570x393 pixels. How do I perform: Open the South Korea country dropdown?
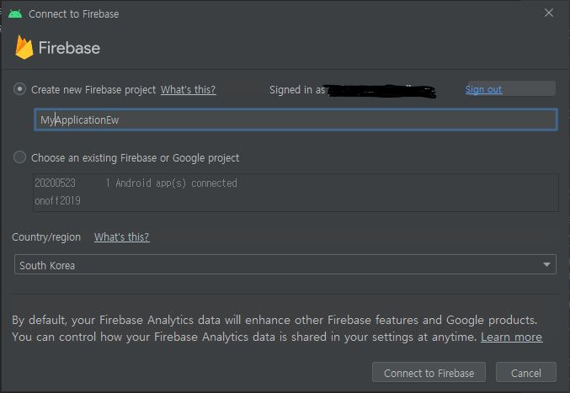tap(285, 265)
